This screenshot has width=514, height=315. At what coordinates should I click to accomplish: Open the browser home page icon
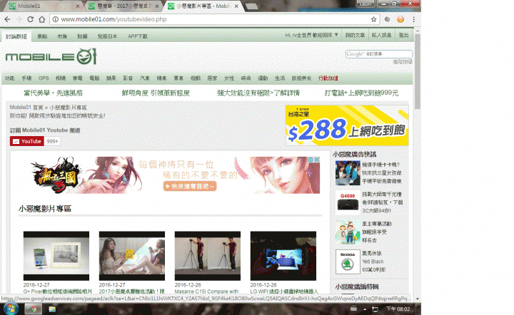41,19
